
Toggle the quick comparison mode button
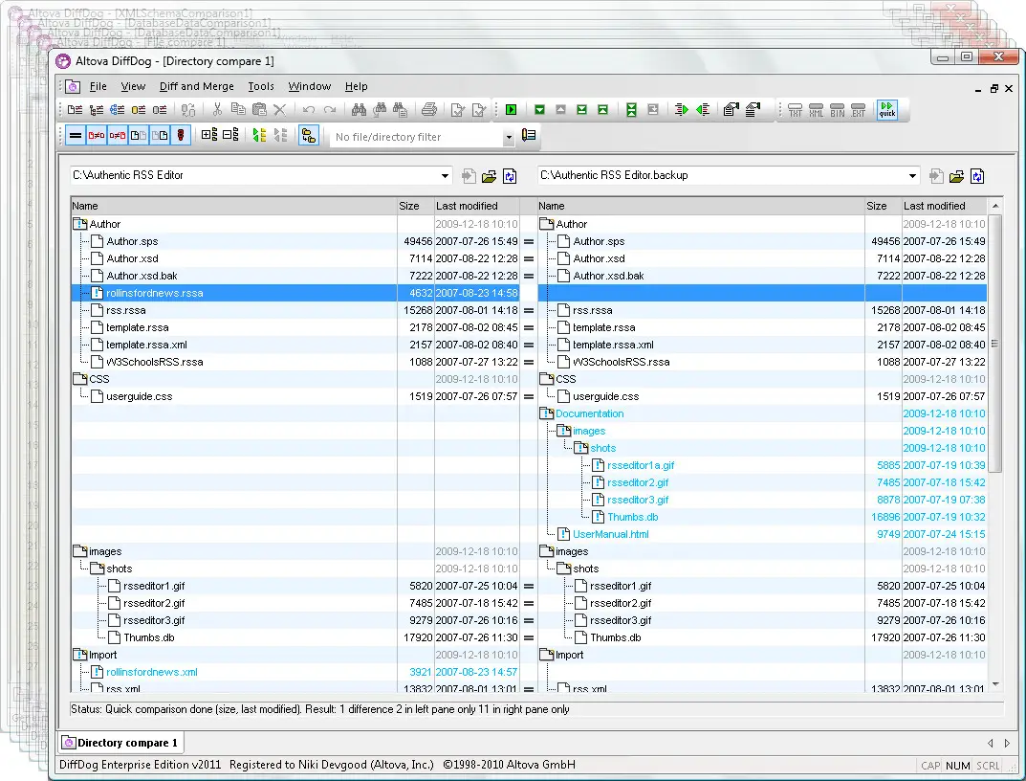887,109
